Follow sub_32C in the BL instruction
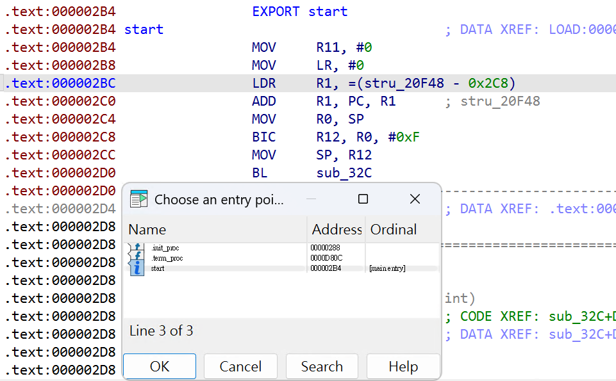Viewport: 616px width, 381px height. tap(344, 173)
